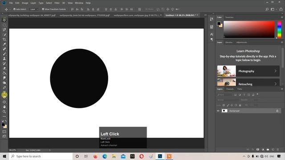The width and height of the screenshot is (285, 160).
Task: Toggle lock transparent pixels
Action: point(224,105)
